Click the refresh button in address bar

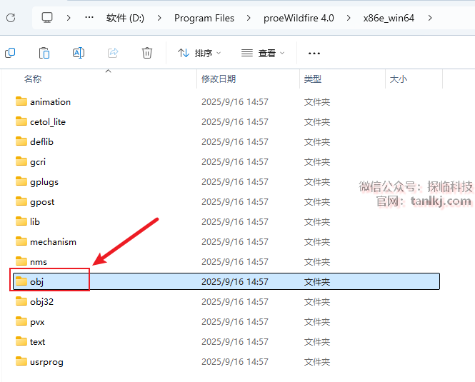pyautogui.click(x=11, y=18)
